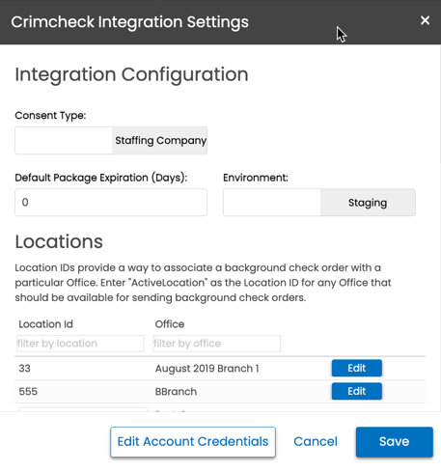441x472 pixels.
Task: Click the Consent Type label
Action: point(50,116)
